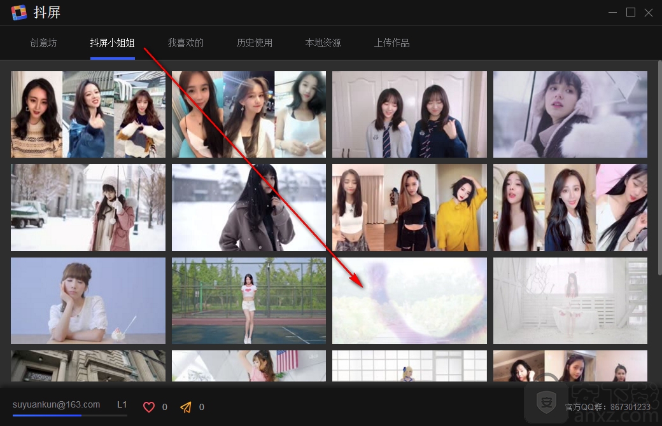The image size is (662, 426).
Task: Open the thumbnail with the American flag
Action: point(249,366)
